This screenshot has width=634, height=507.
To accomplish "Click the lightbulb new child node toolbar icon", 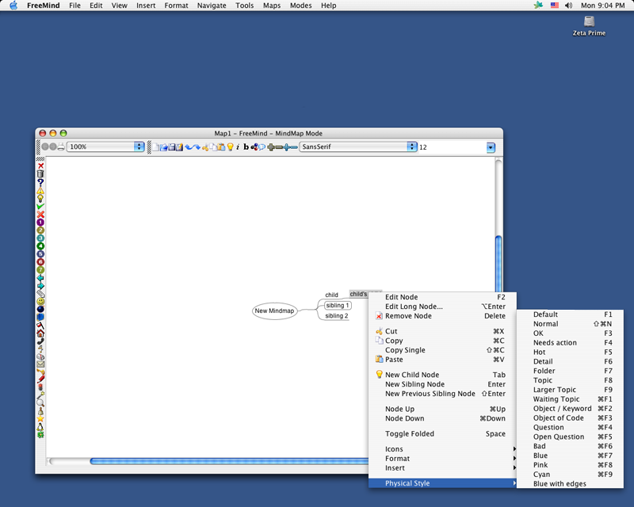I will click(231, 147).
